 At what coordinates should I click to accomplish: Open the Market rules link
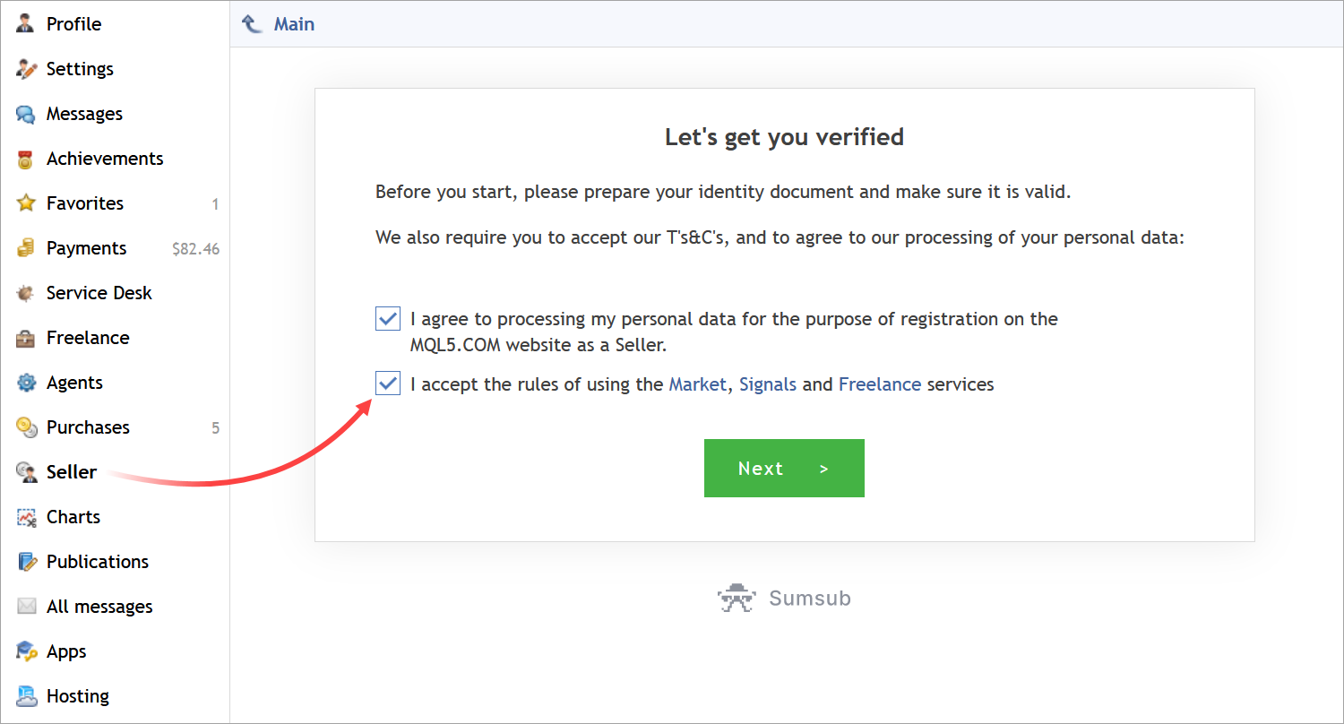(x=697, y=384)
